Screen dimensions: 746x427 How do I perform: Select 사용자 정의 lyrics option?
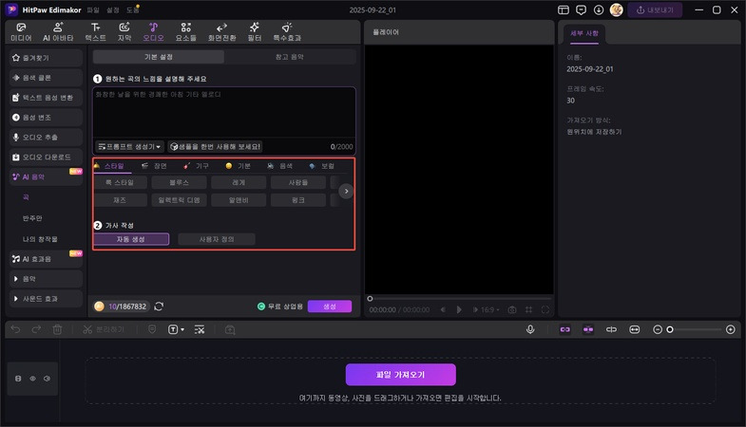[x=217, y=239]
